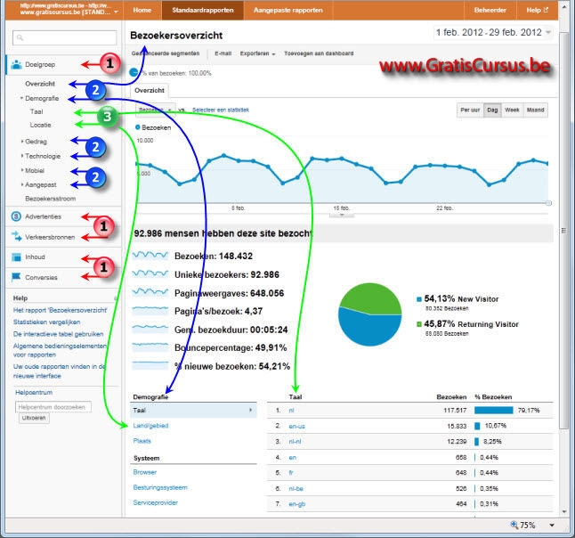575x538 pixels.
Task: Open the Help menu
Action: (538, 11)
